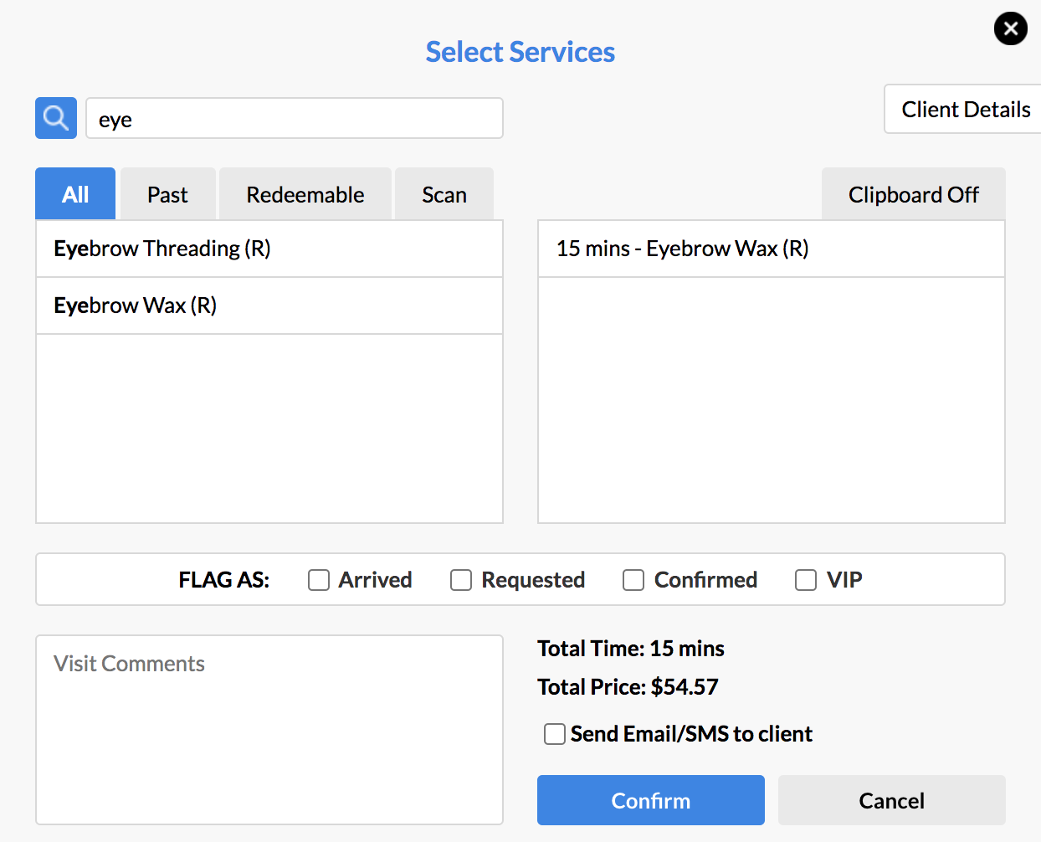Enable the Confirmed flag checkbox
The height and width of the screenshot is (842, 1041).
click(x=633, y=580)
